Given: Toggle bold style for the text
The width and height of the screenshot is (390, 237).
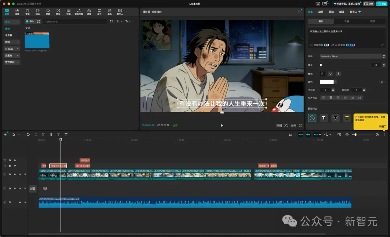Looking at the screenshot, I should point(322,74).
